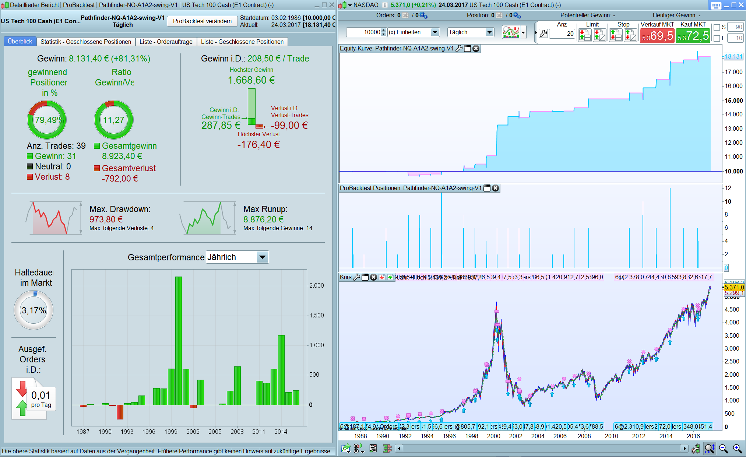Image resolution: width=746 pixels, height=457 pixels.
Task: Click the on-screen keyboard icon in the title bar
Action: (x=716, y=5)
